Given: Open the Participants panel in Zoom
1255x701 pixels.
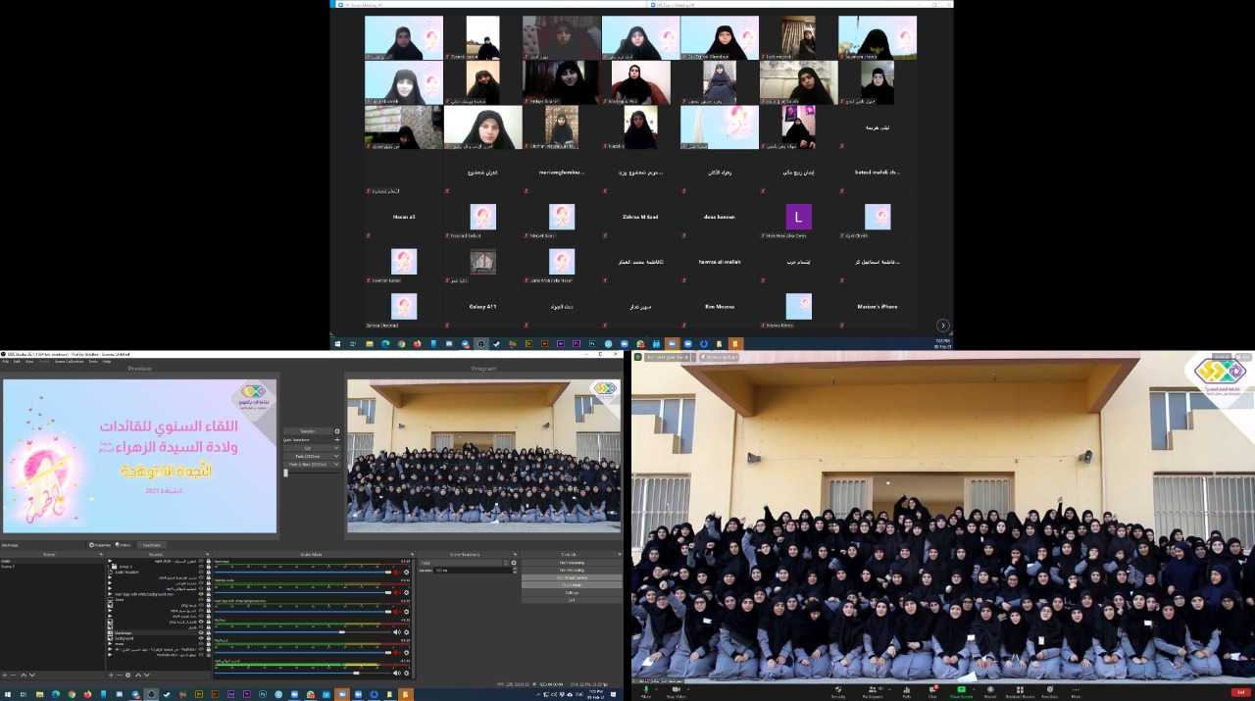Looking at the screenshot, I should [872, 688].
